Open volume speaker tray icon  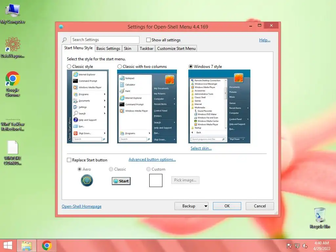point(305,246)
